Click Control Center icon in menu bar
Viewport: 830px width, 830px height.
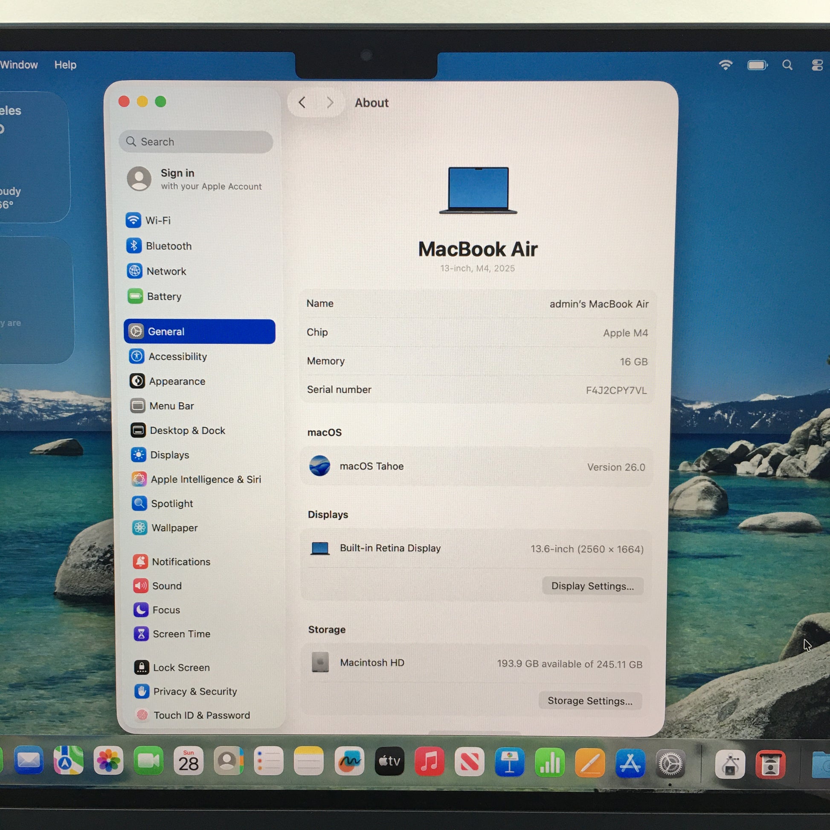click(x=817, y=65)
